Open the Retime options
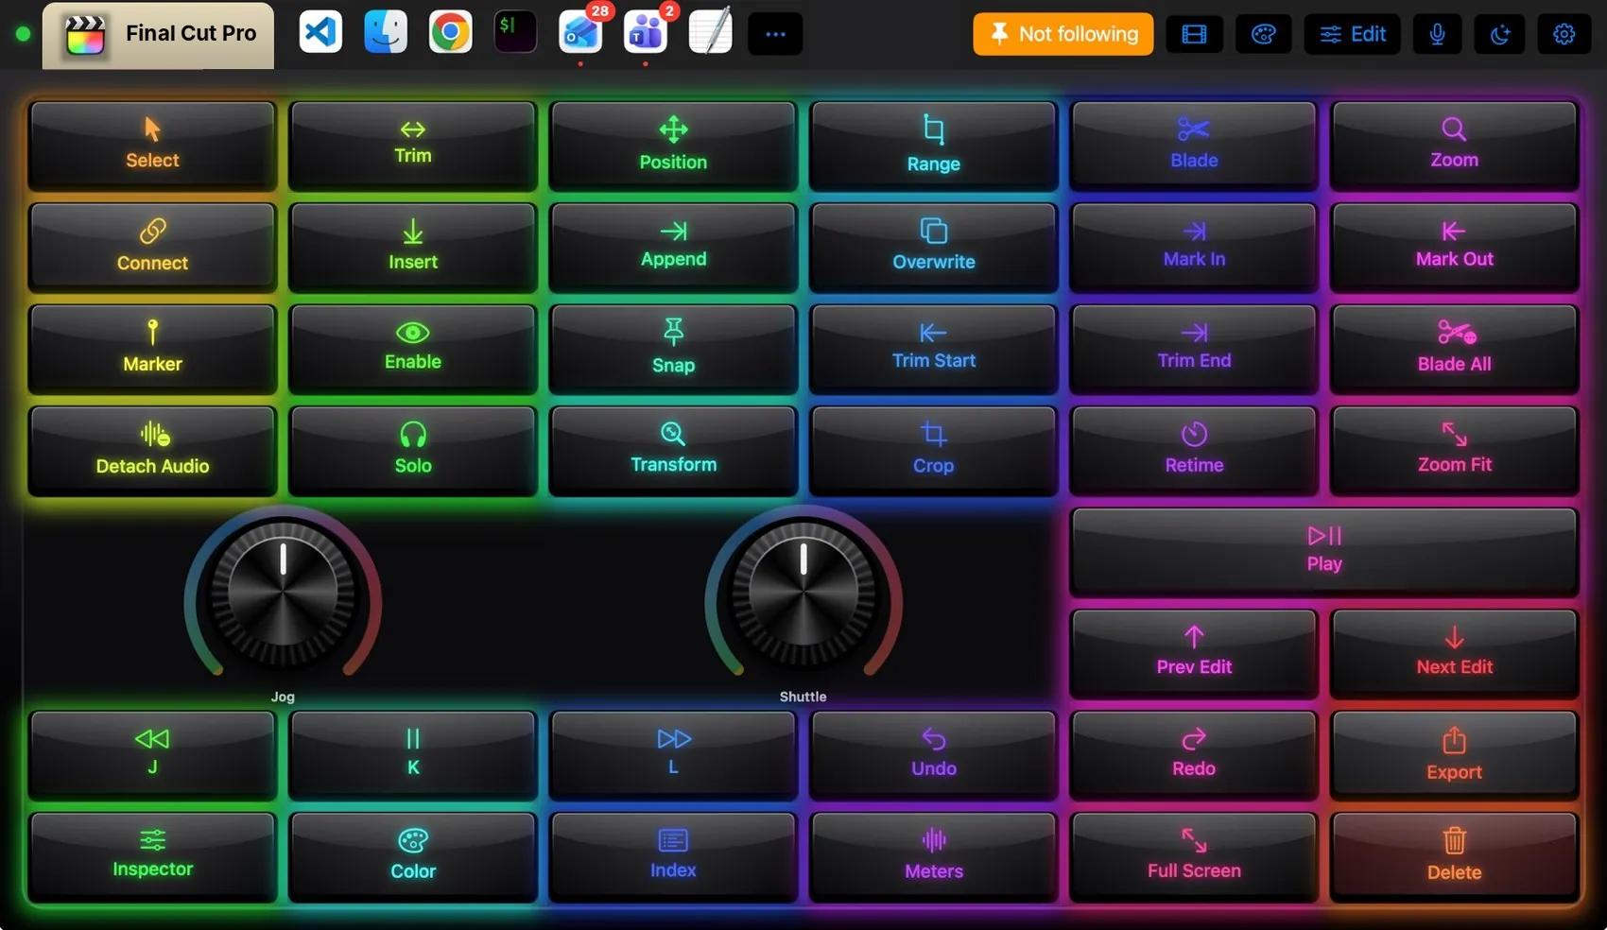Image resolution: width=1607 pixels, height=930 pixels. coord(1193,450)
